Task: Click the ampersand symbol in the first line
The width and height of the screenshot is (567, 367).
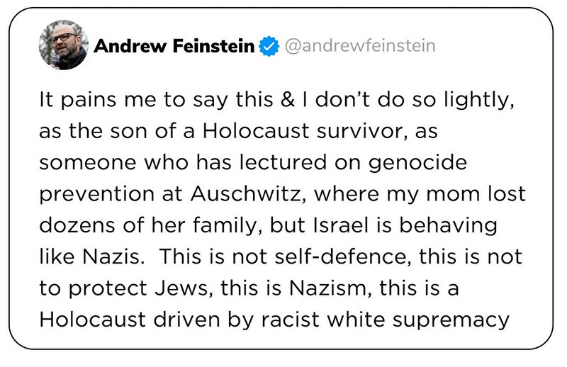Action: (288, 99)
